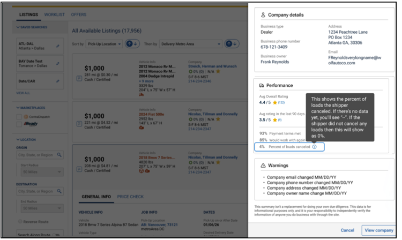Open the Delivery Metro Area dropdown
The image size is (402, 240).
pos(190,44)
